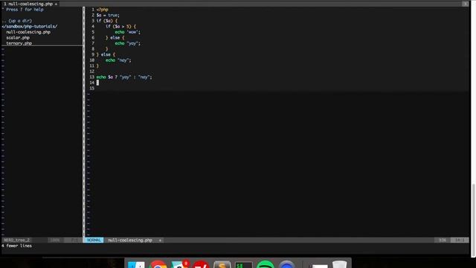Click the NORMAL mode indicator in status line
Screen dimensions: 476x268
94,240
